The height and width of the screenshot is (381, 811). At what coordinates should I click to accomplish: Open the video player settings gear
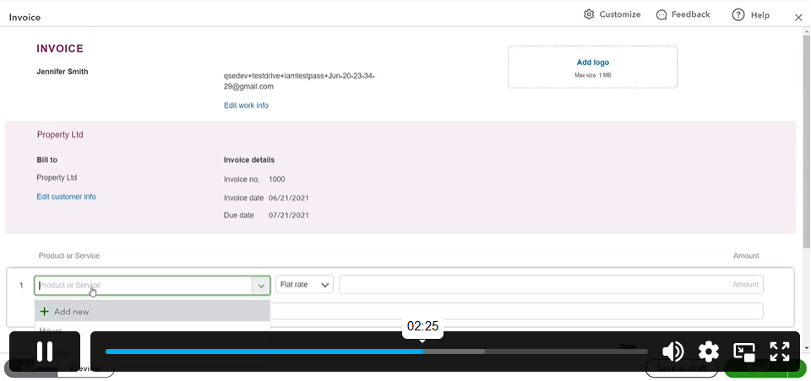(x=708, y=351)
